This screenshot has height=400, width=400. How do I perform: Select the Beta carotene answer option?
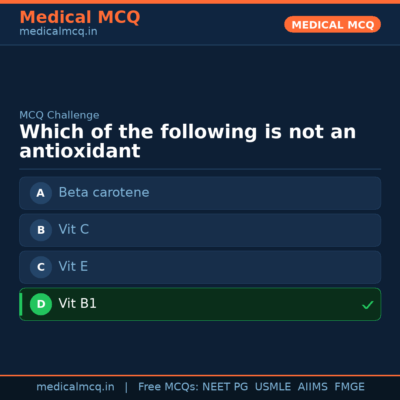click(200, 193)
